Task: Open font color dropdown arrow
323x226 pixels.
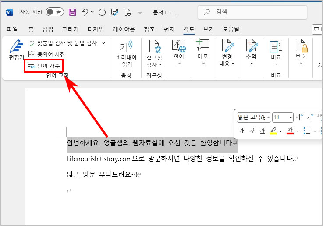Action: click(x=298, y=131)
